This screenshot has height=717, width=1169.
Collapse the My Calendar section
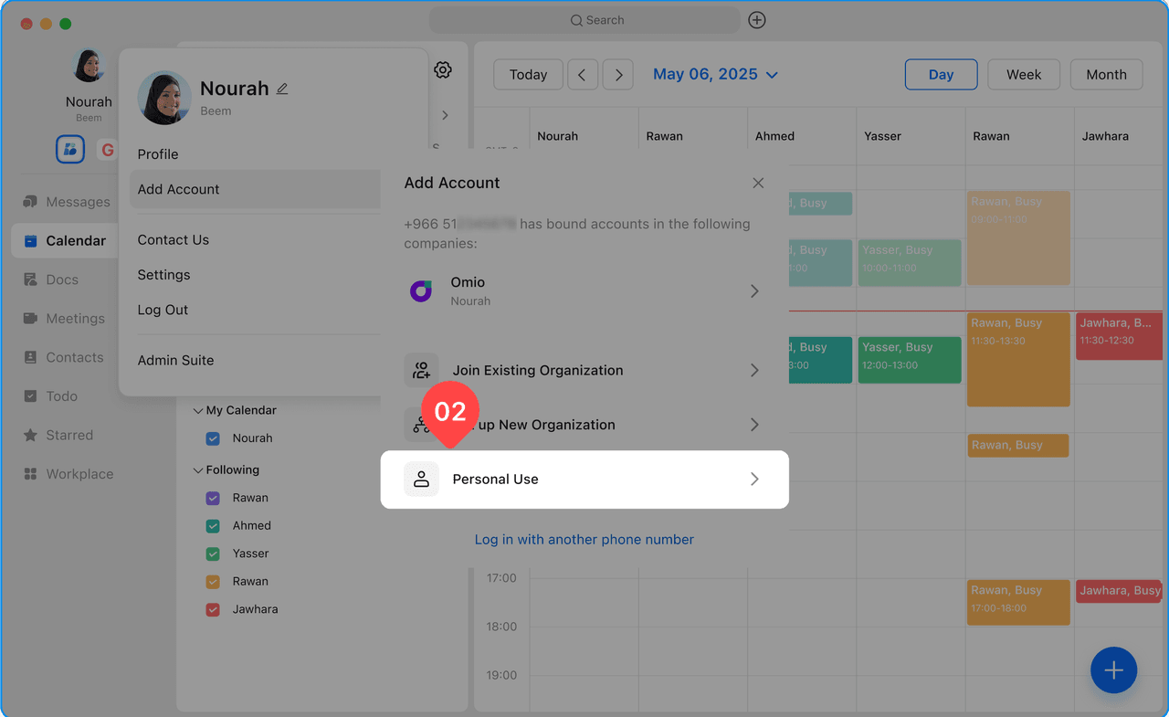click(x=198, y=411)
